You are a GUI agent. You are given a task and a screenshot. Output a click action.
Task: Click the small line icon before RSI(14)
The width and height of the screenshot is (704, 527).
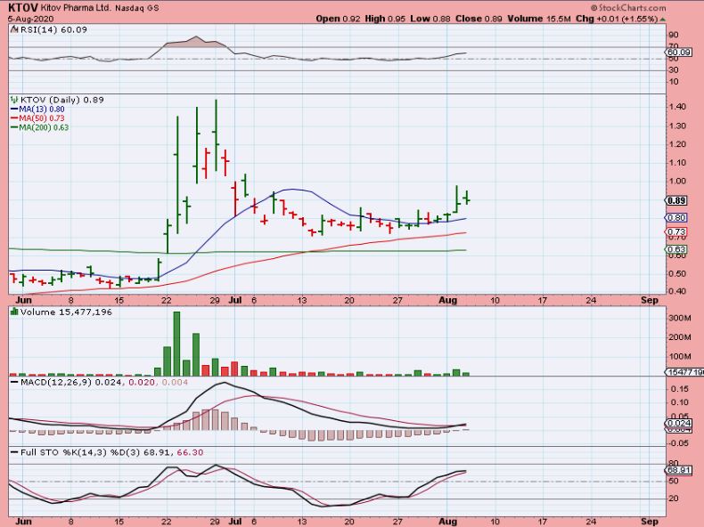[14, 29]
